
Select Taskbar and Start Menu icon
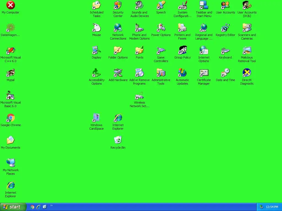[204, 5]
